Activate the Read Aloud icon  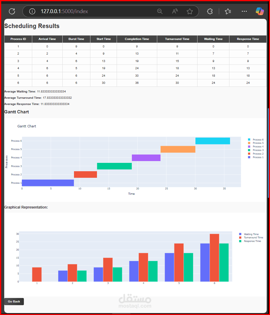tap(175, 11)
